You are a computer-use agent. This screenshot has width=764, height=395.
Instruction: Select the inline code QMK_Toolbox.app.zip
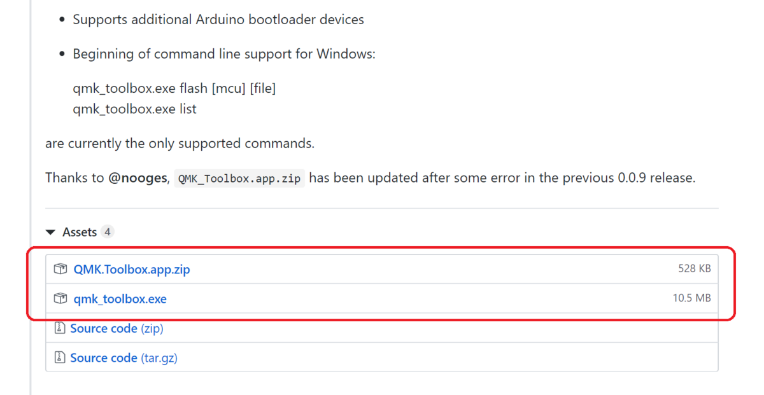239,179
